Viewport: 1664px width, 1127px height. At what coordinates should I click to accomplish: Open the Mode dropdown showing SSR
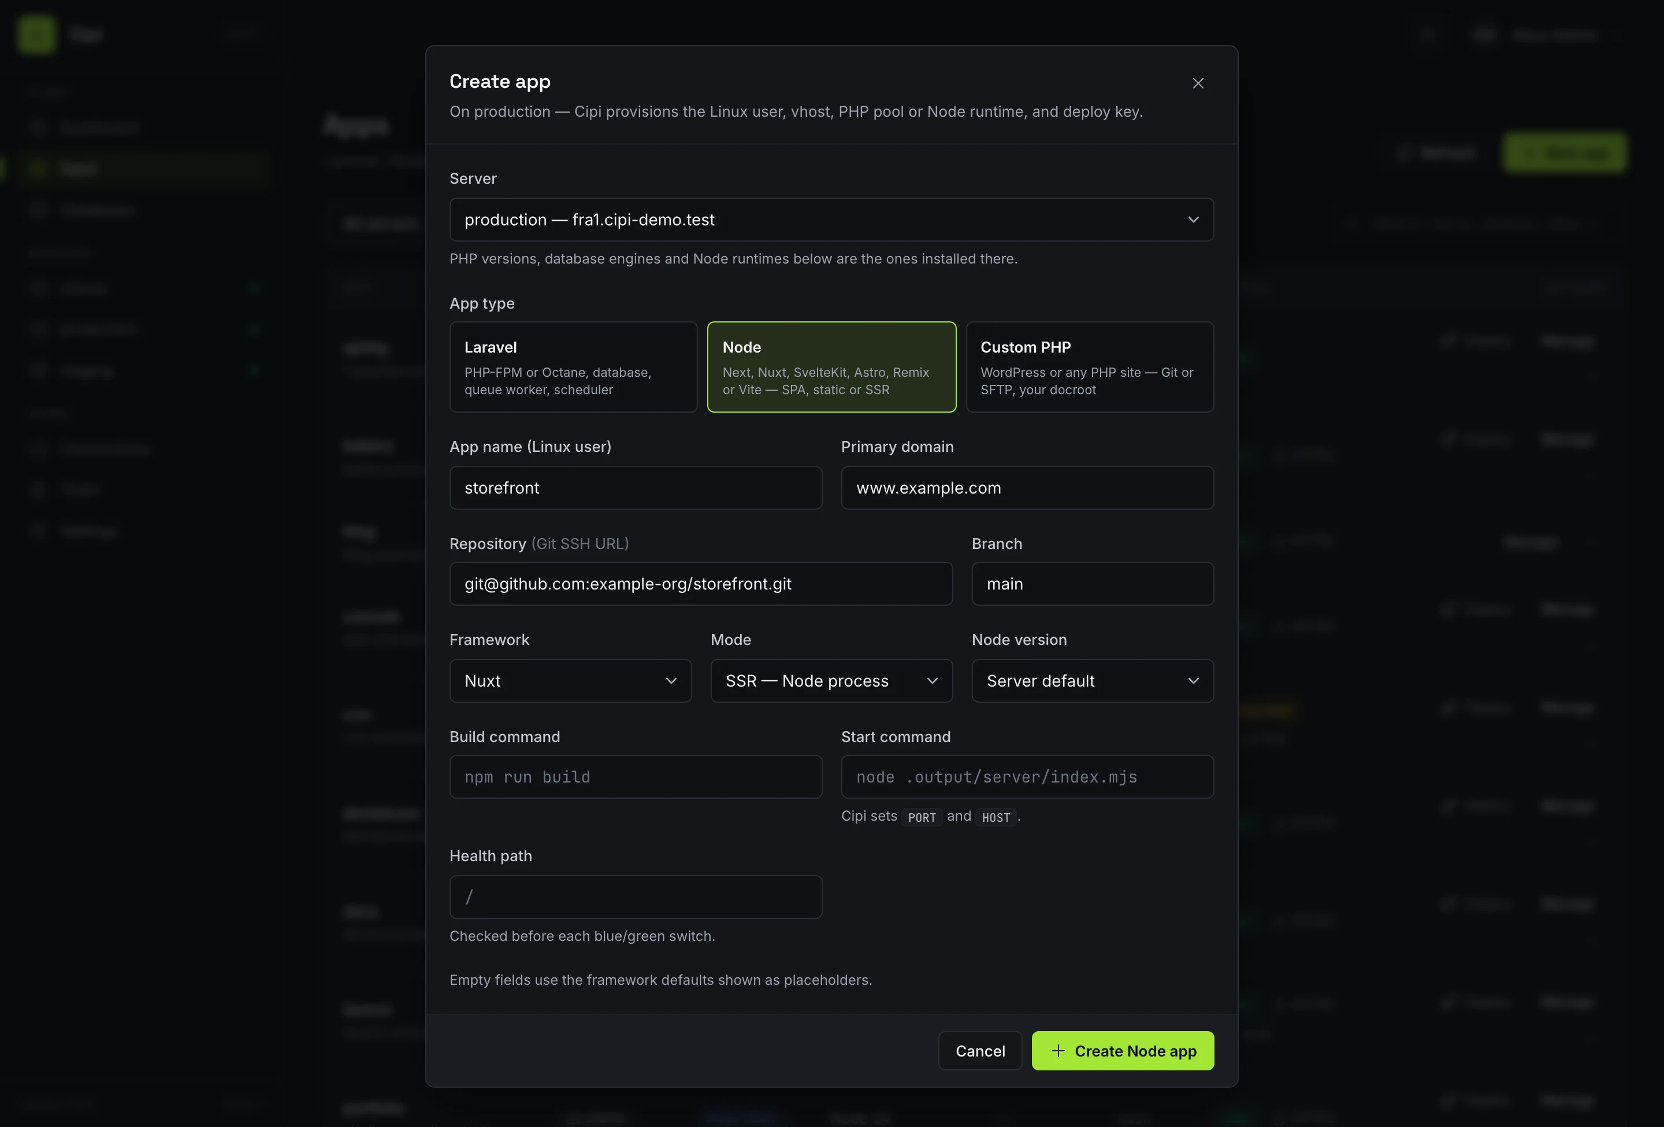click(831, 680)
